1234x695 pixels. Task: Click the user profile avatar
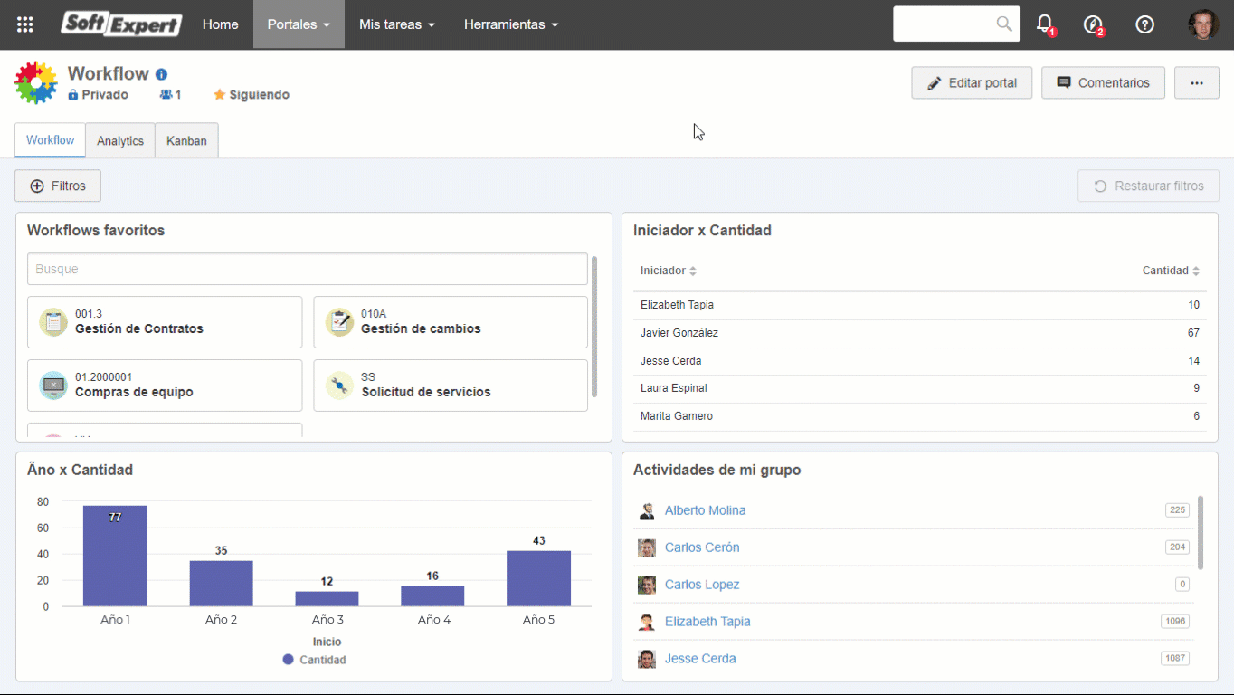[x=1203, y=24]
